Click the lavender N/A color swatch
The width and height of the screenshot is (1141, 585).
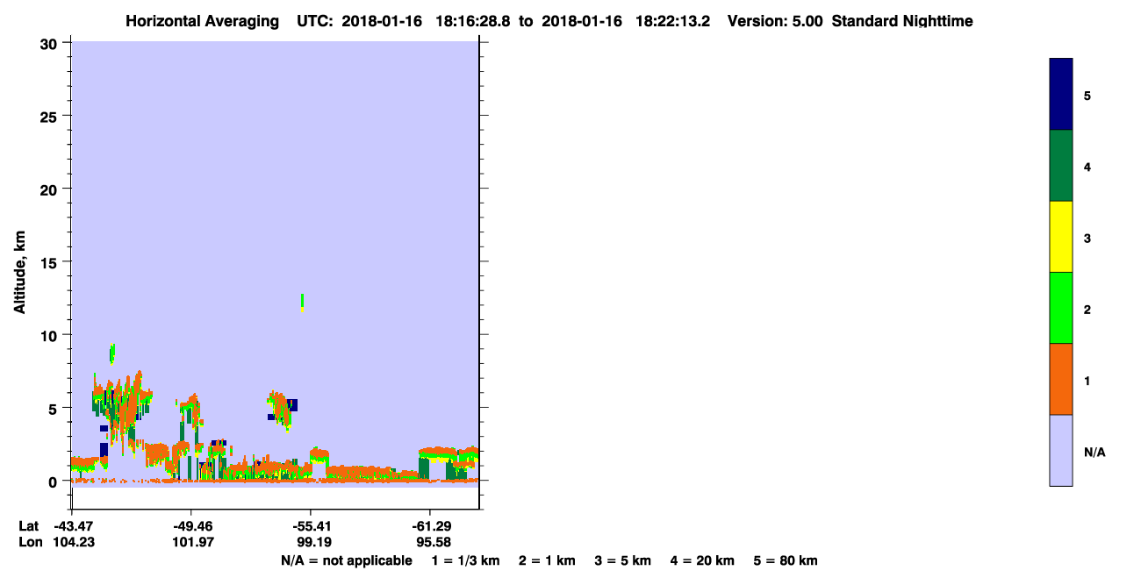(1061, 450)
